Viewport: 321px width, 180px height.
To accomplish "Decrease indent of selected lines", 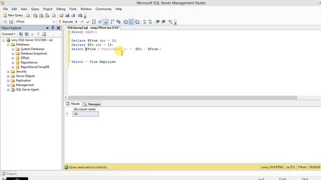I will [157, 21].
